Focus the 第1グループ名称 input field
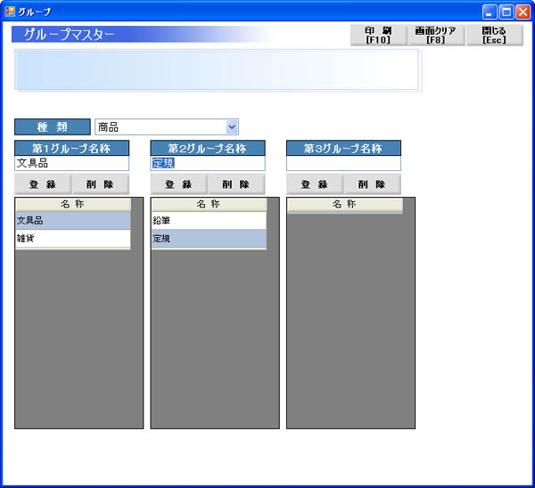This screenshot has width=535, height=488. 71,163
